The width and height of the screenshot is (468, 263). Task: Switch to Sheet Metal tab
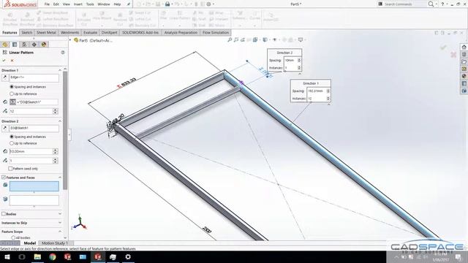point(46,32)
